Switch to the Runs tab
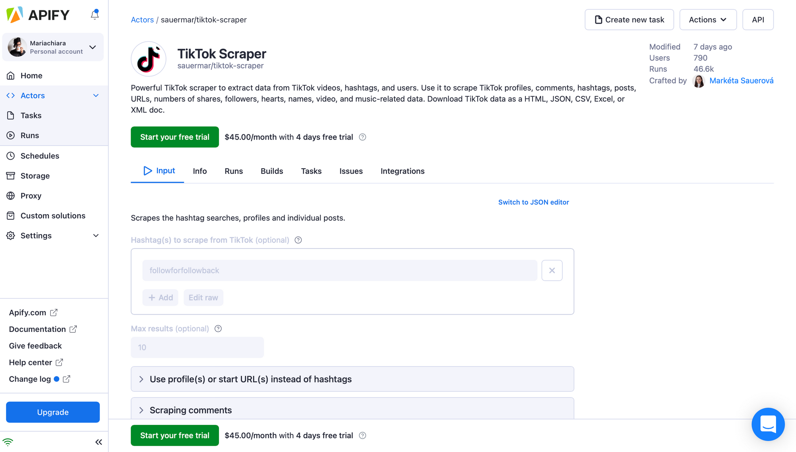Viewport: 796px width, 452px height. coord(234,171)
